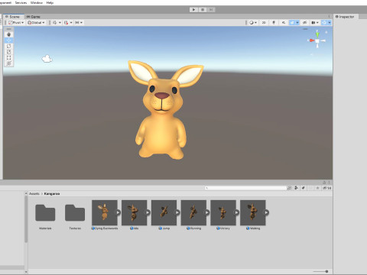Open the Services menu
Image resolution: width=367 pixels, height=275 pixels.
(x=21, y=2)
